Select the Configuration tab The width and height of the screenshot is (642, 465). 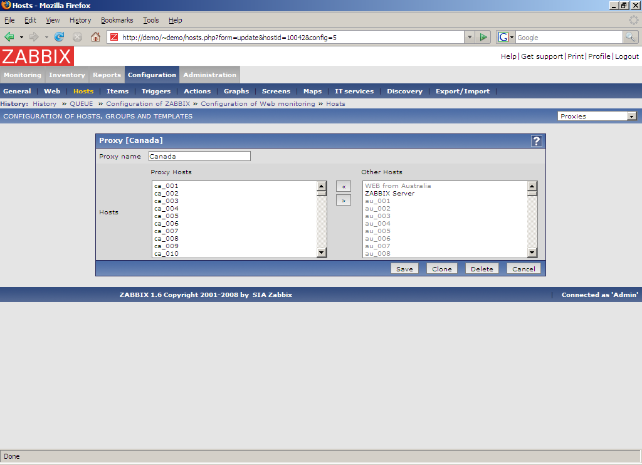pyautogui.click(x=152, y=75)
